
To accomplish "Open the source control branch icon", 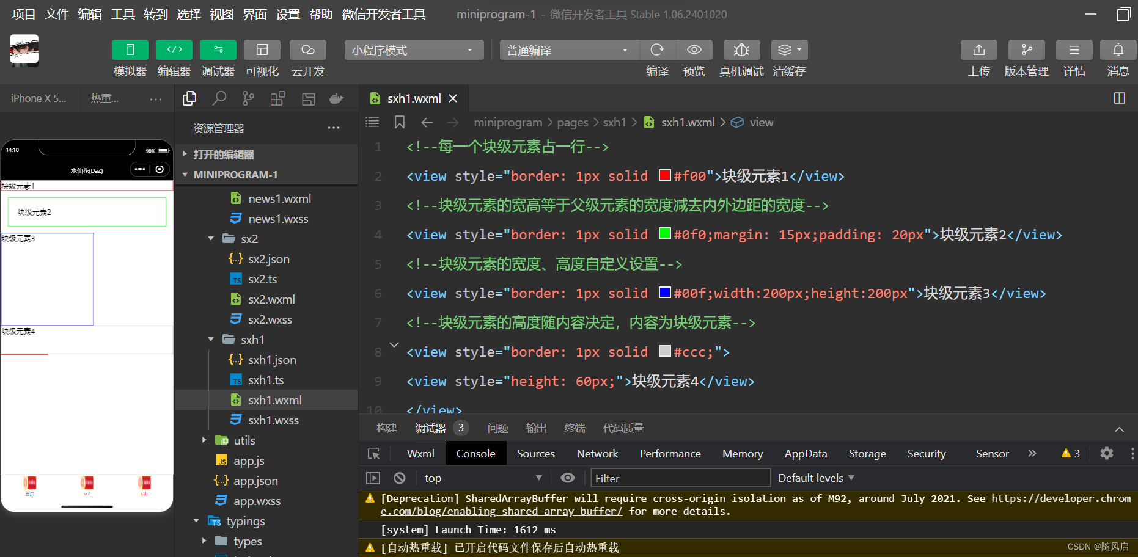I will [248, 98].
